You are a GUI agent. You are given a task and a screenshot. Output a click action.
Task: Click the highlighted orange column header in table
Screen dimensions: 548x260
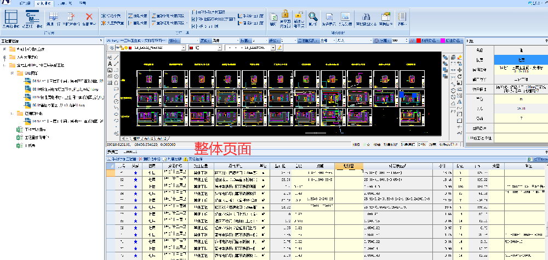[x=349, y=166]
